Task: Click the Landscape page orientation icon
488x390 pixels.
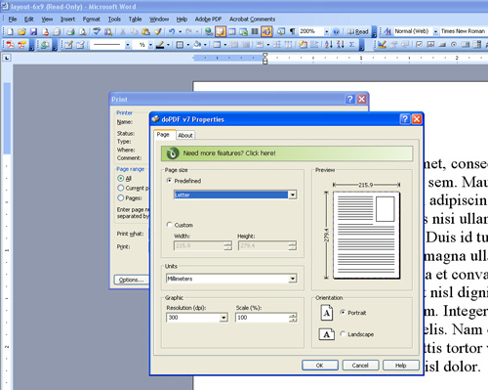Action: pyautogui.click(x=327, y=334)
